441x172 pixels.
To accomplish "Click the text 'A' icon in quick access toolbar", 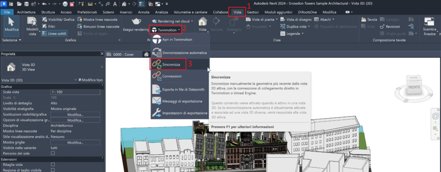I will [115, 4].
